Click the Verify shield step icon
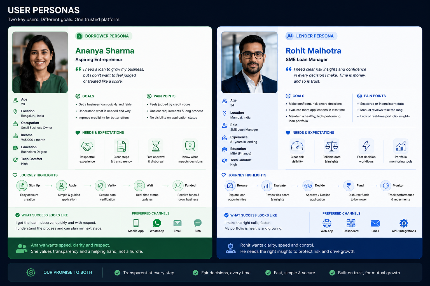The height and width of the screenshot is (286, 430). click(x=100, y=186)
